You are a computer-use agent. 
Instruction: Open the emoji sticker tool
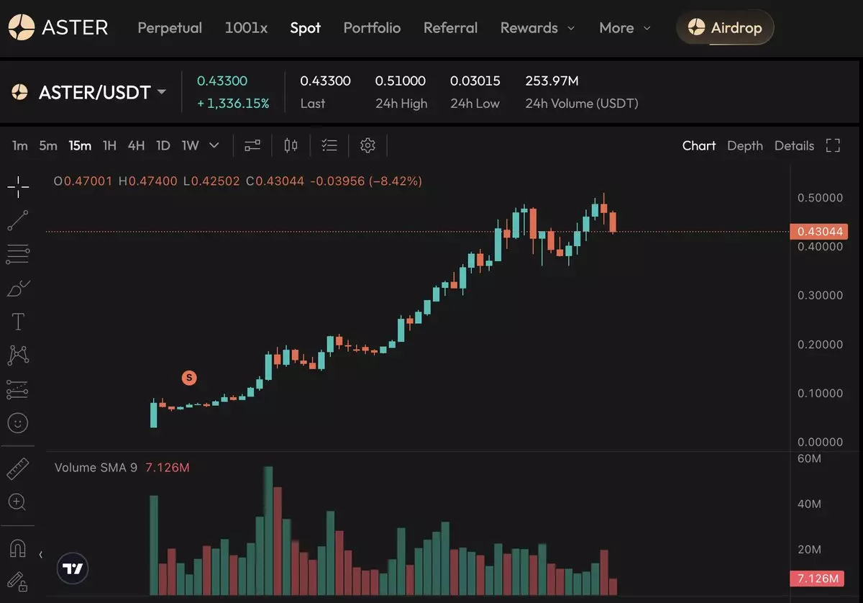click(19, 422)
